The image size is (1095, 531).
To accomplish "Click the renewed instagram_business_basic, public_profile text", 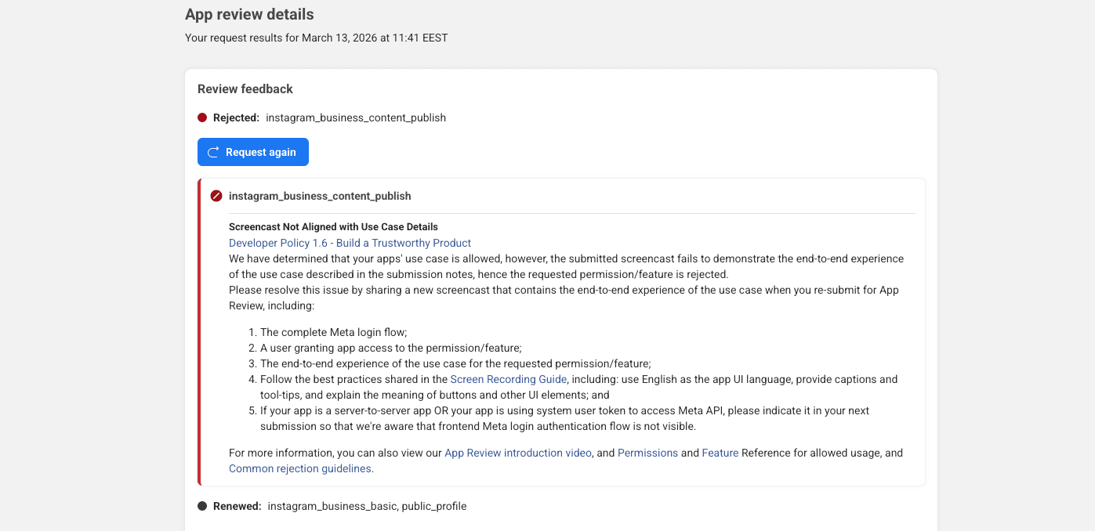I will point(367,506).
